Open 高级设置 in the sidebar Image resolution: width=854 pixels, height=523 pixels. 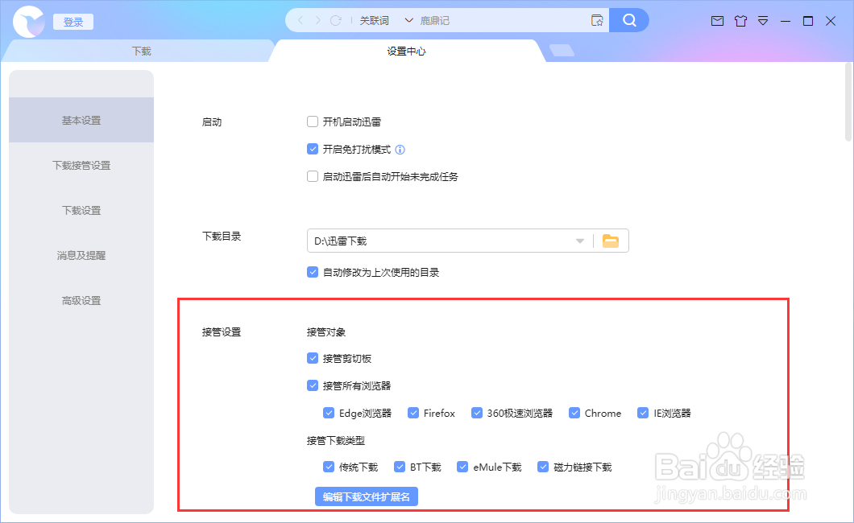[81, 301]
